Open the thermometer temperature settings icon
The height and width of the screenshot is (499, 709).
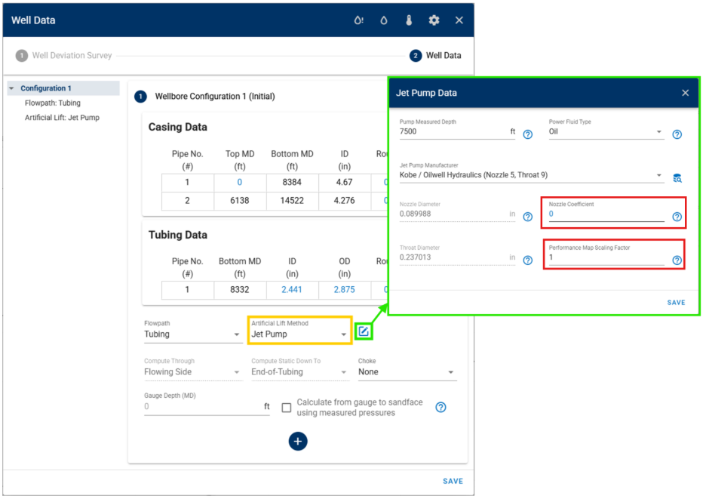pos(409,20)
